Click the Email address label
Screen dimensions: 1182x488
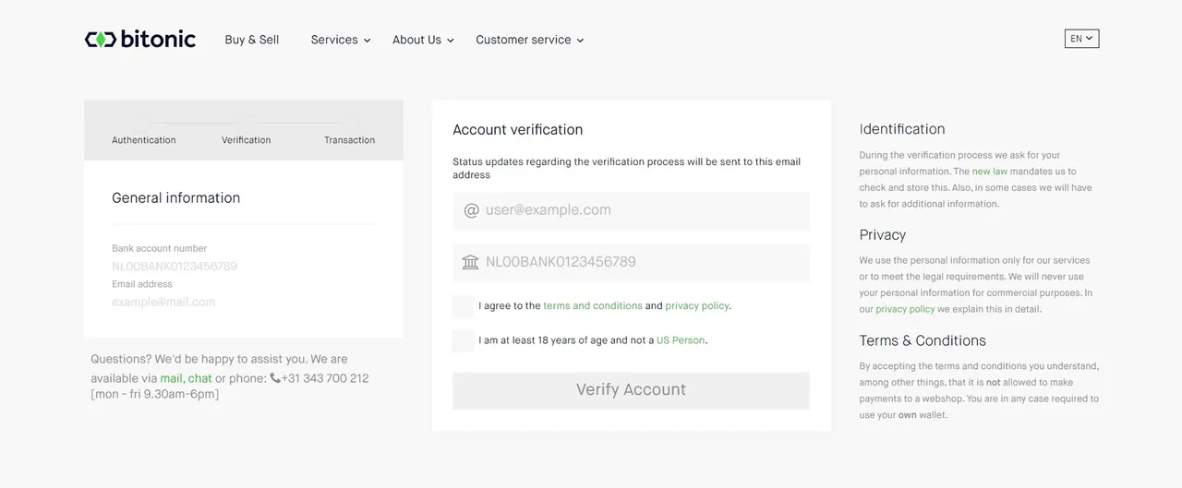point(142,284)
